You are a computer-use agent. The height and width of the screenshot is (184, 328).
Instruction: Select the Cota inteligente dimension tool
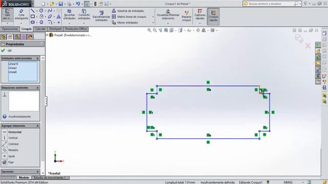click(x=22, y=14)
